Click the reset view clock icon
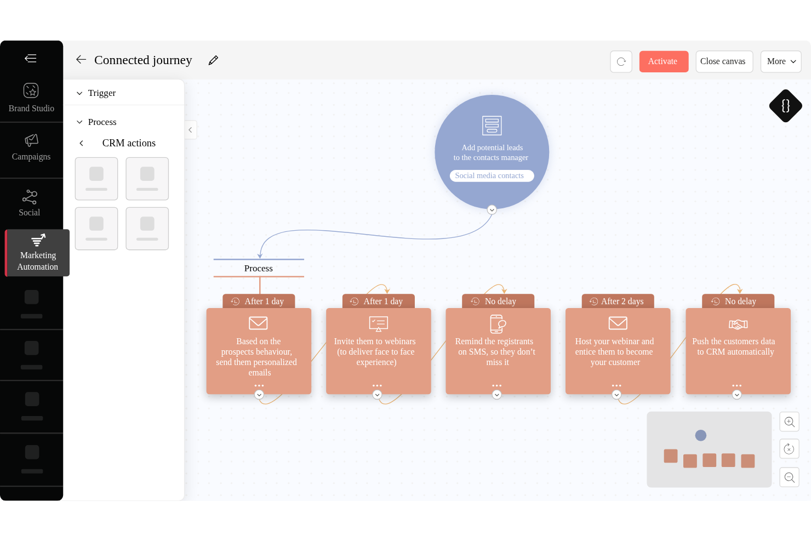Image resolution: width=811 pixels, height=541 pixels. (789, 448)
